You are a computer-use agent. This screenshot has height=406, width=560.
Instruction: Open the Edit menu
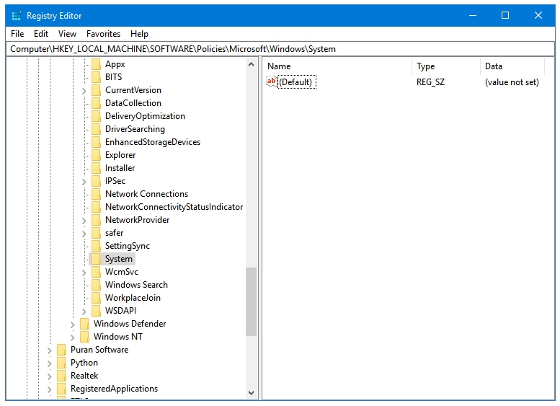pos(41,34)
